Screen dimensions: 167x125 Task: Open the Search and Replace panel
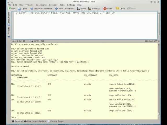pyautogui.click(x=35, y=121)
